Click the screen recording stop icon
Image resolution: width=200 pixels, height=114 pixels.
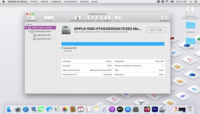click(x=158, y=1)
